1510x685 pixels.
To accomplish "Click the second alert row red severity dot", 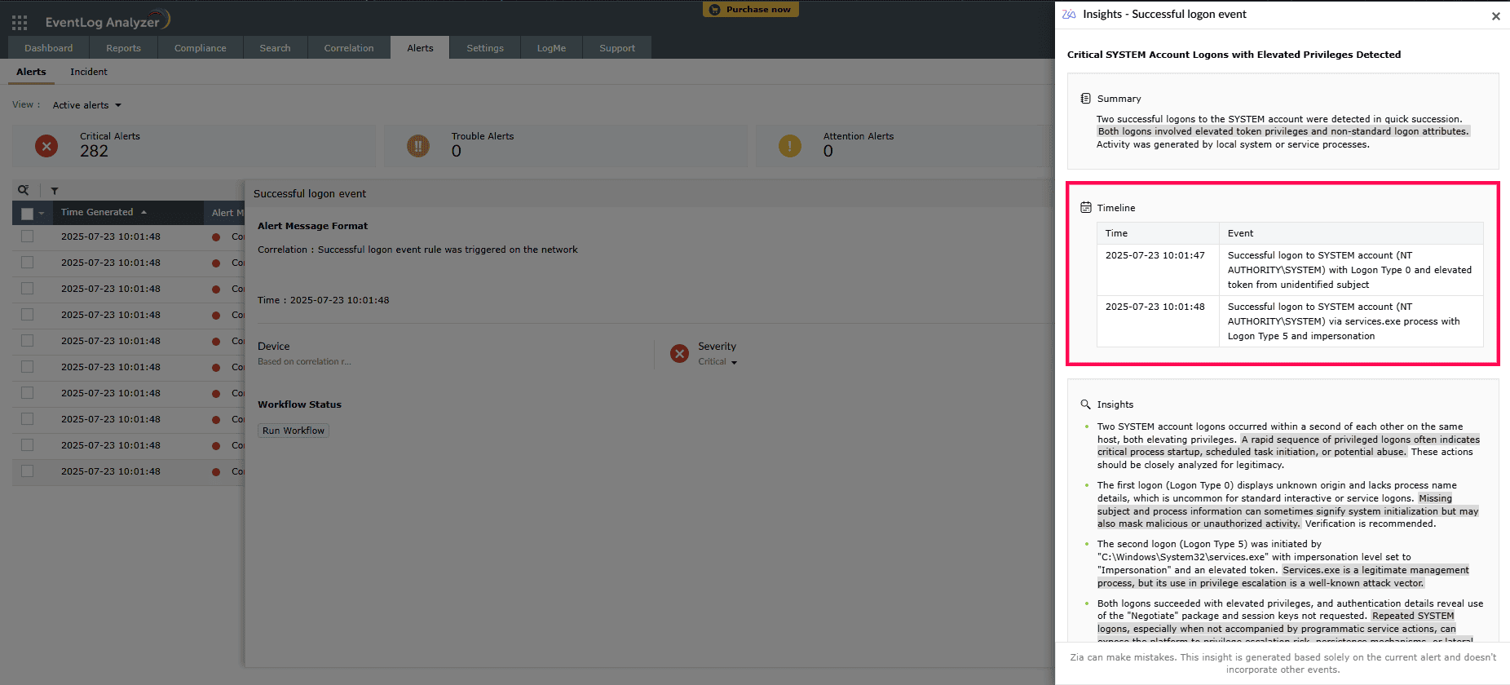I will (x=216, y=263).
